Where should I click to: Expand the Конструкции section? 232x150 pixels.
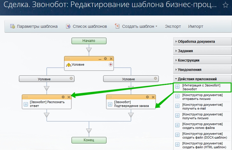189,60
